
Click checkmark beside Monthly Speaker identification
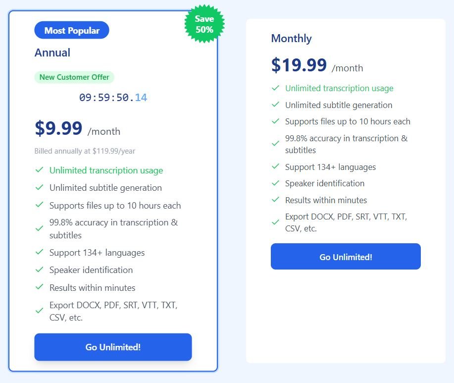click(275, 183)
